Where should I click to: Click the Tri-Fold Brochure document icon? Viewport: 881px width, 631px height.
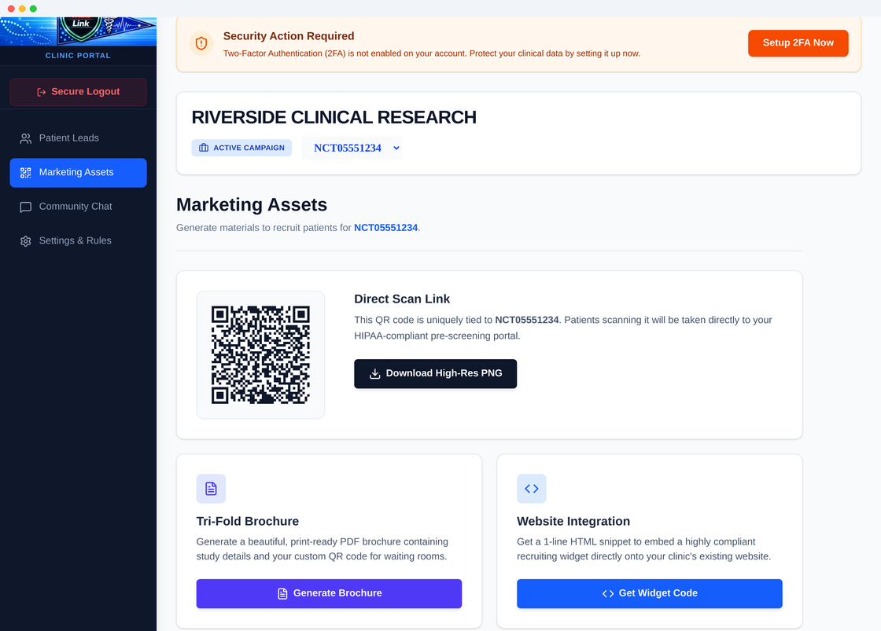[x=211, y=489]
